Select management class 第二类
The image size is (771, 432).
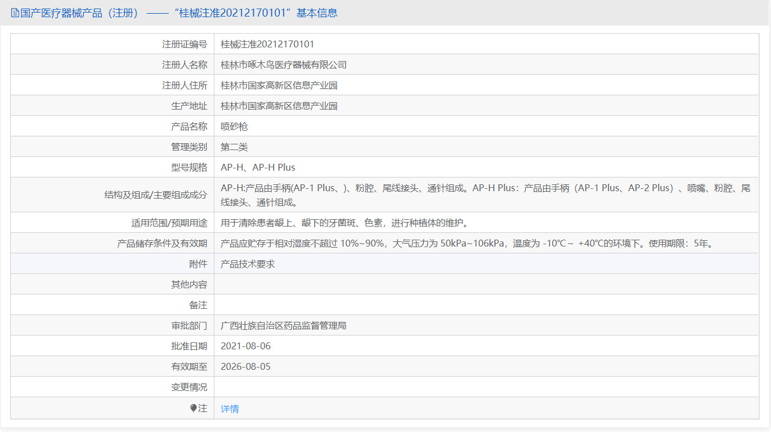pos(234,147)
